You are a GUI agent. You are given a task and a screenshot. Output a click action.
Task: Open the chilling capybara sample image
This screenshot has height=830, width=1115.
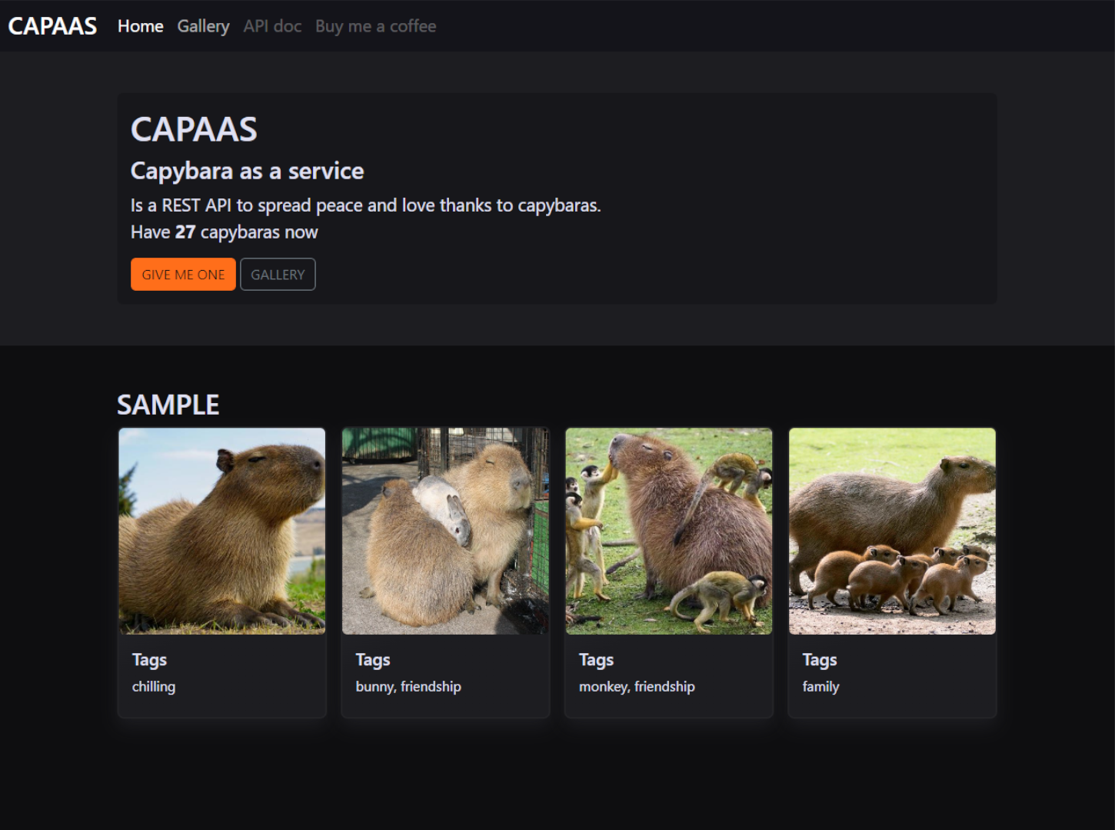point(222,531)
